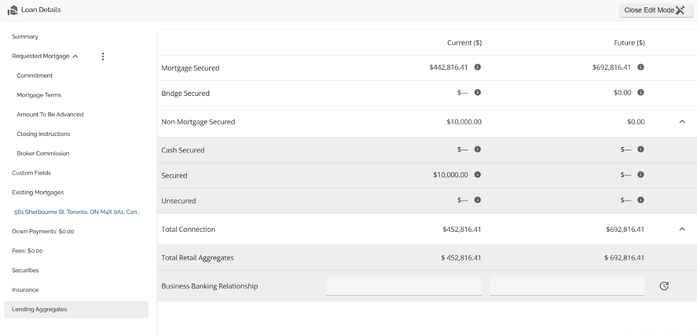Select Broker Commission in the sidebar
Viewport: 697px width, 335px height.
43,153
